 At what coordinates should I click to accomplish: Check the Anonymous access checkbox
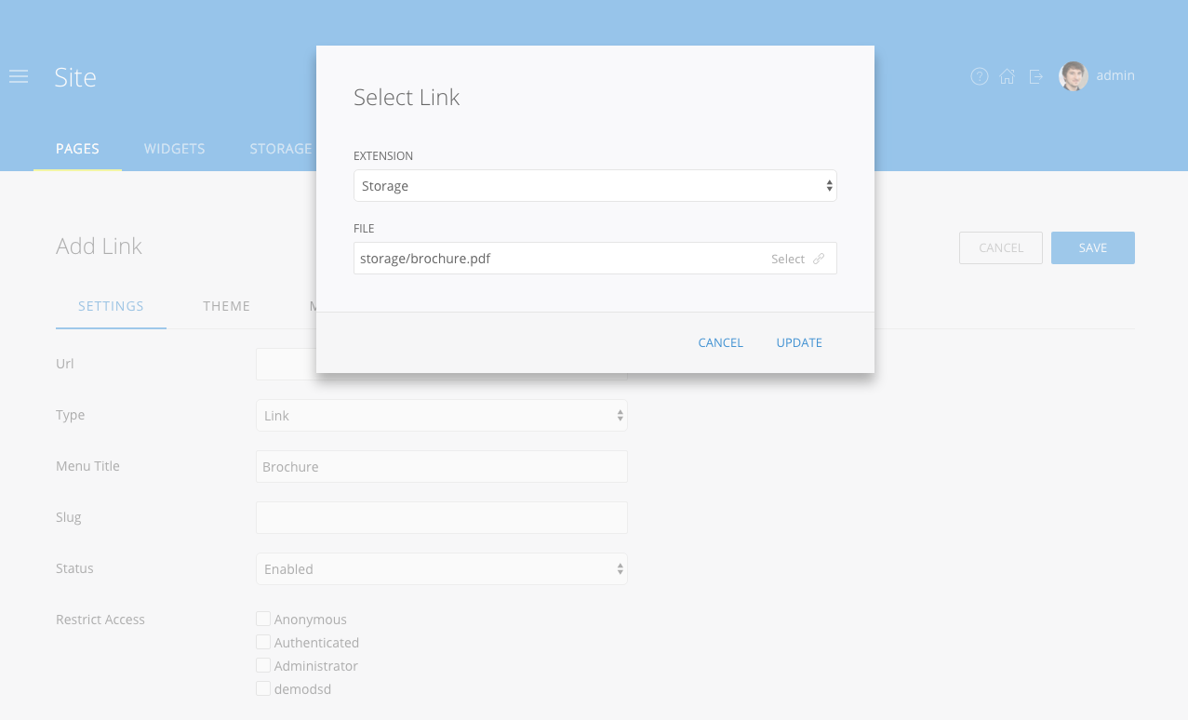pos(263,620)
